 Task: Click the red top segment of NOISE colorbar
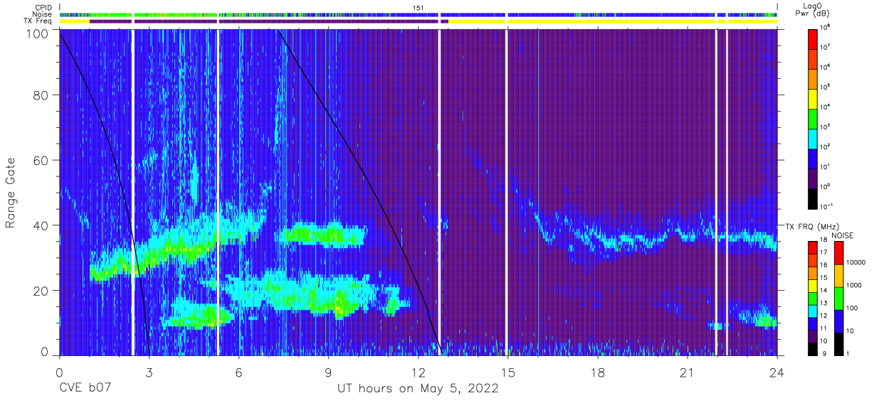(839, 252)
